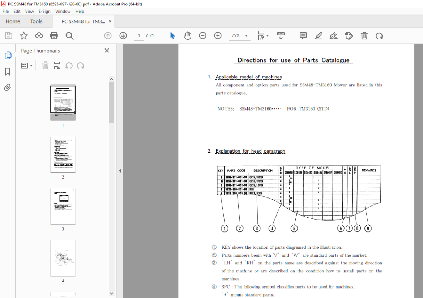The width and height of the screenshot is (423, 298).
Task: Toggle the Page Thumbnails panel icon
Action: tap(8, 55)
